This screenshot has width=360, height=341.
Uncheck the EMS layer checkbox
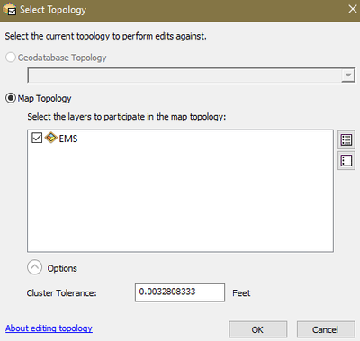tap(37, 138)
